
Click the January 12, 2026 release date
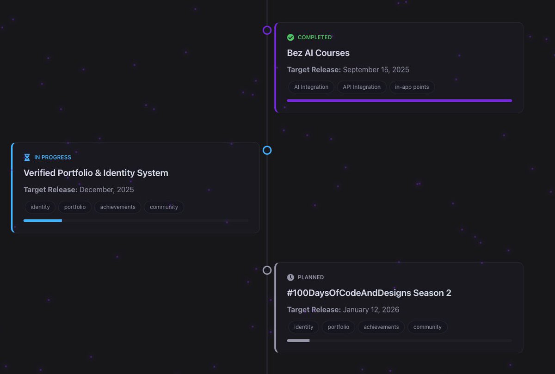(x=371, y=310)
